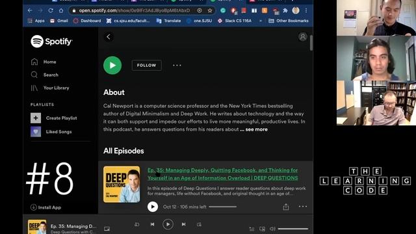This screenshot has height=234, width=416.
Task: Open the Apps bookmark shortcut
Action: (36, 21)
